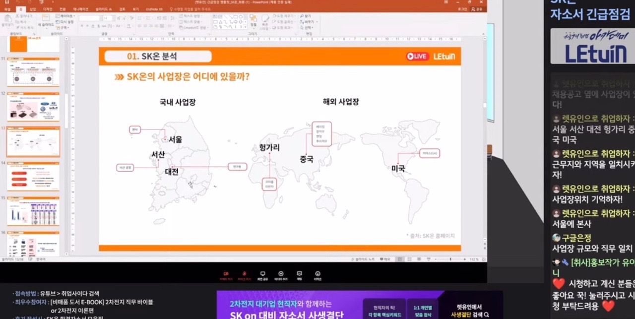The image size is (635, 319).
Task: Click 슬라이드 노트 (Notes) in status bar
Action: click(x=363, y=259)
